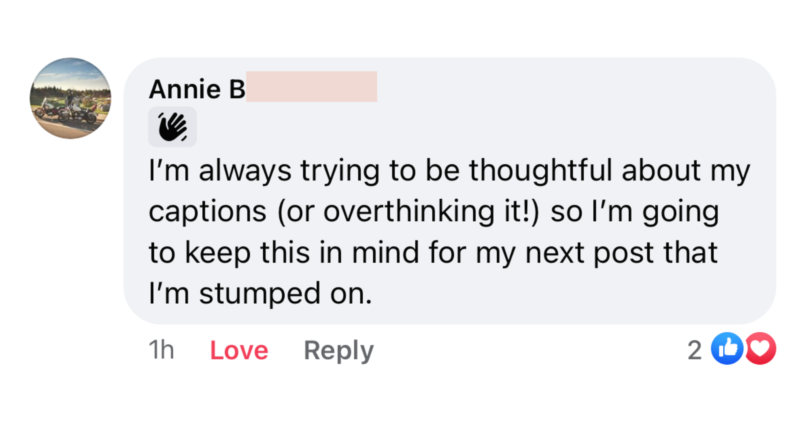Click the word "next" in the comment

click(555, 253)
